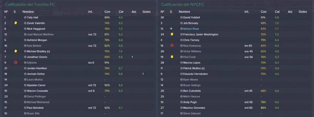This screenshot has height=117, width=314.
Task: Sort Toronto FC table by Cal column
Action: coord(121,12)
